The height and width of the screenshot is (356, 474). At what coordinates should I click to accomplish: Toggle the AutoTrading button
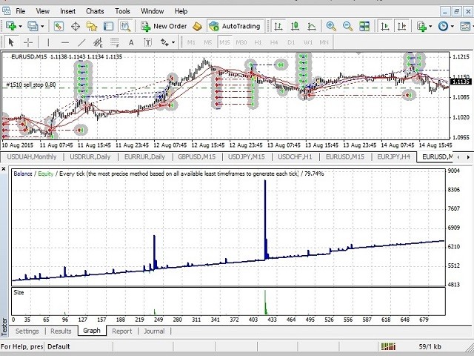(x=235, y=27)
